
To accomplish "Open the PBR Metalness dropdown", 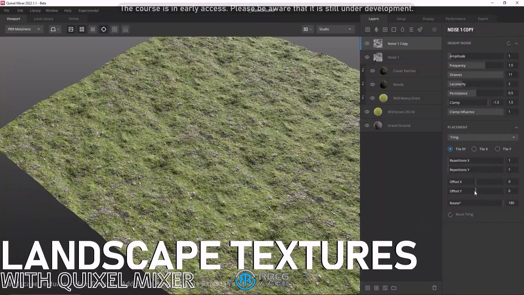I will (x=24, y=29).
